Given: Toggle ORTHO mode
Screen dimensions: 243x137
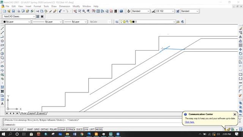Looking at the screenshot, I should click(44, 129).
